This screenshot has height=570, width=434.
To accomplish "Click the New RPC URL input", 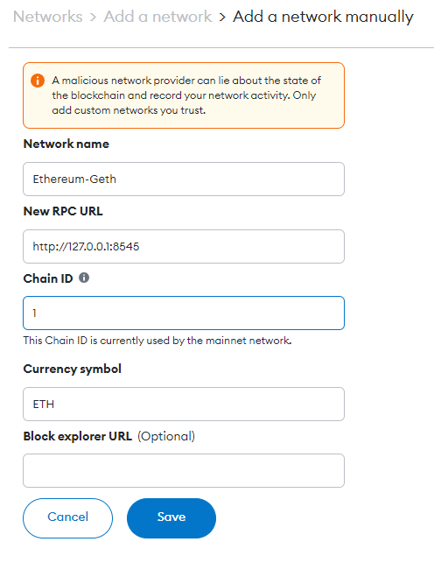I will point(184,246).
